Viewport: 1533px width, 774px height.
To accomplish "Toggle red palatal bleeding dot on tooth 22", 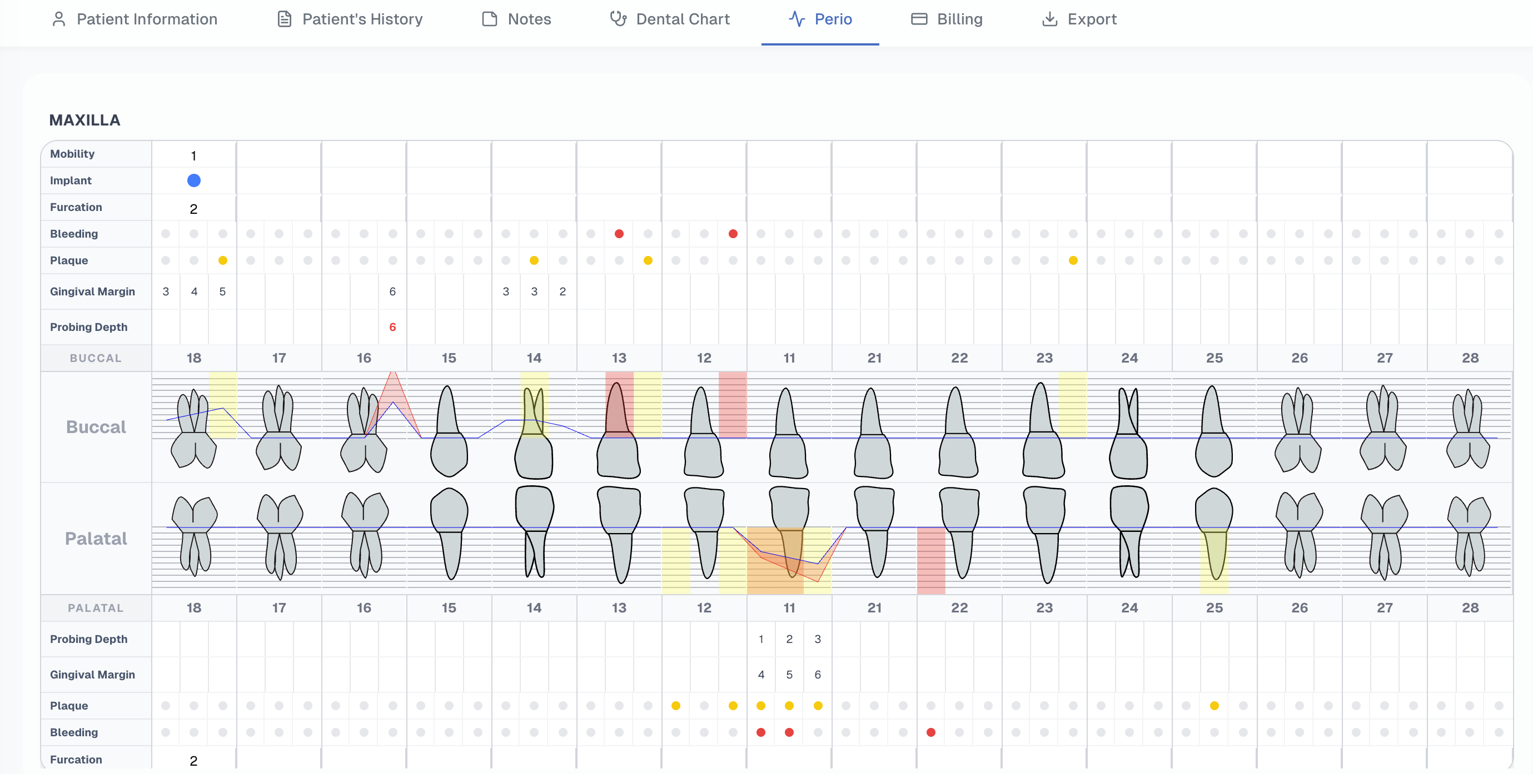I will point(930,732).
